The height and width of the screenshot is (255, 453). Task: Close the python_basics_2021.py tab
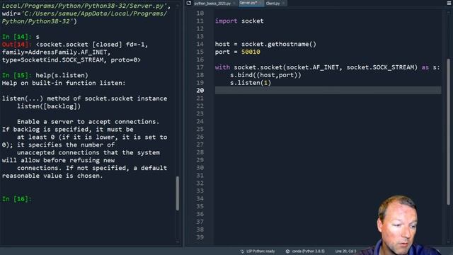coord(234,3)
